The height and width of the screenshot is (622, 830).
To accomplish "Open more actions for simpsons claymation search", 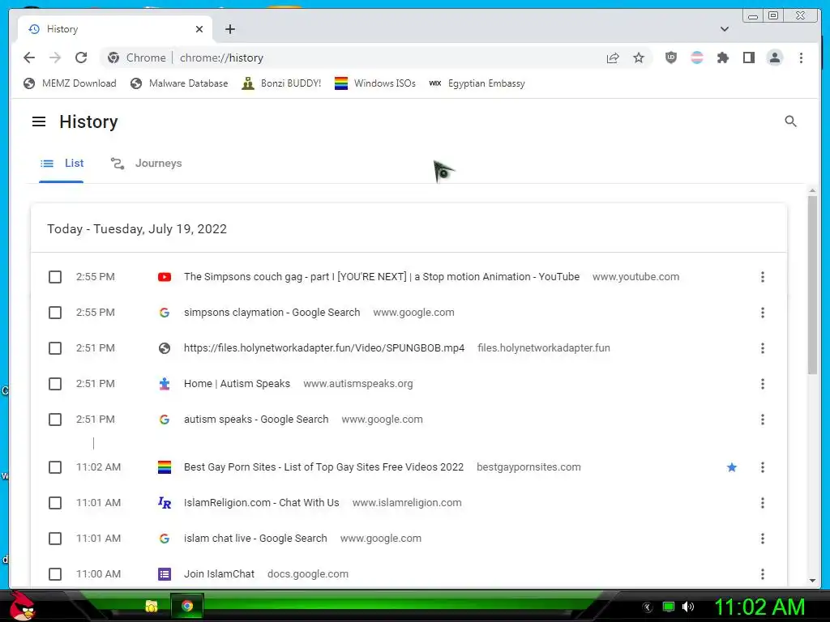I will pos(762,313).
